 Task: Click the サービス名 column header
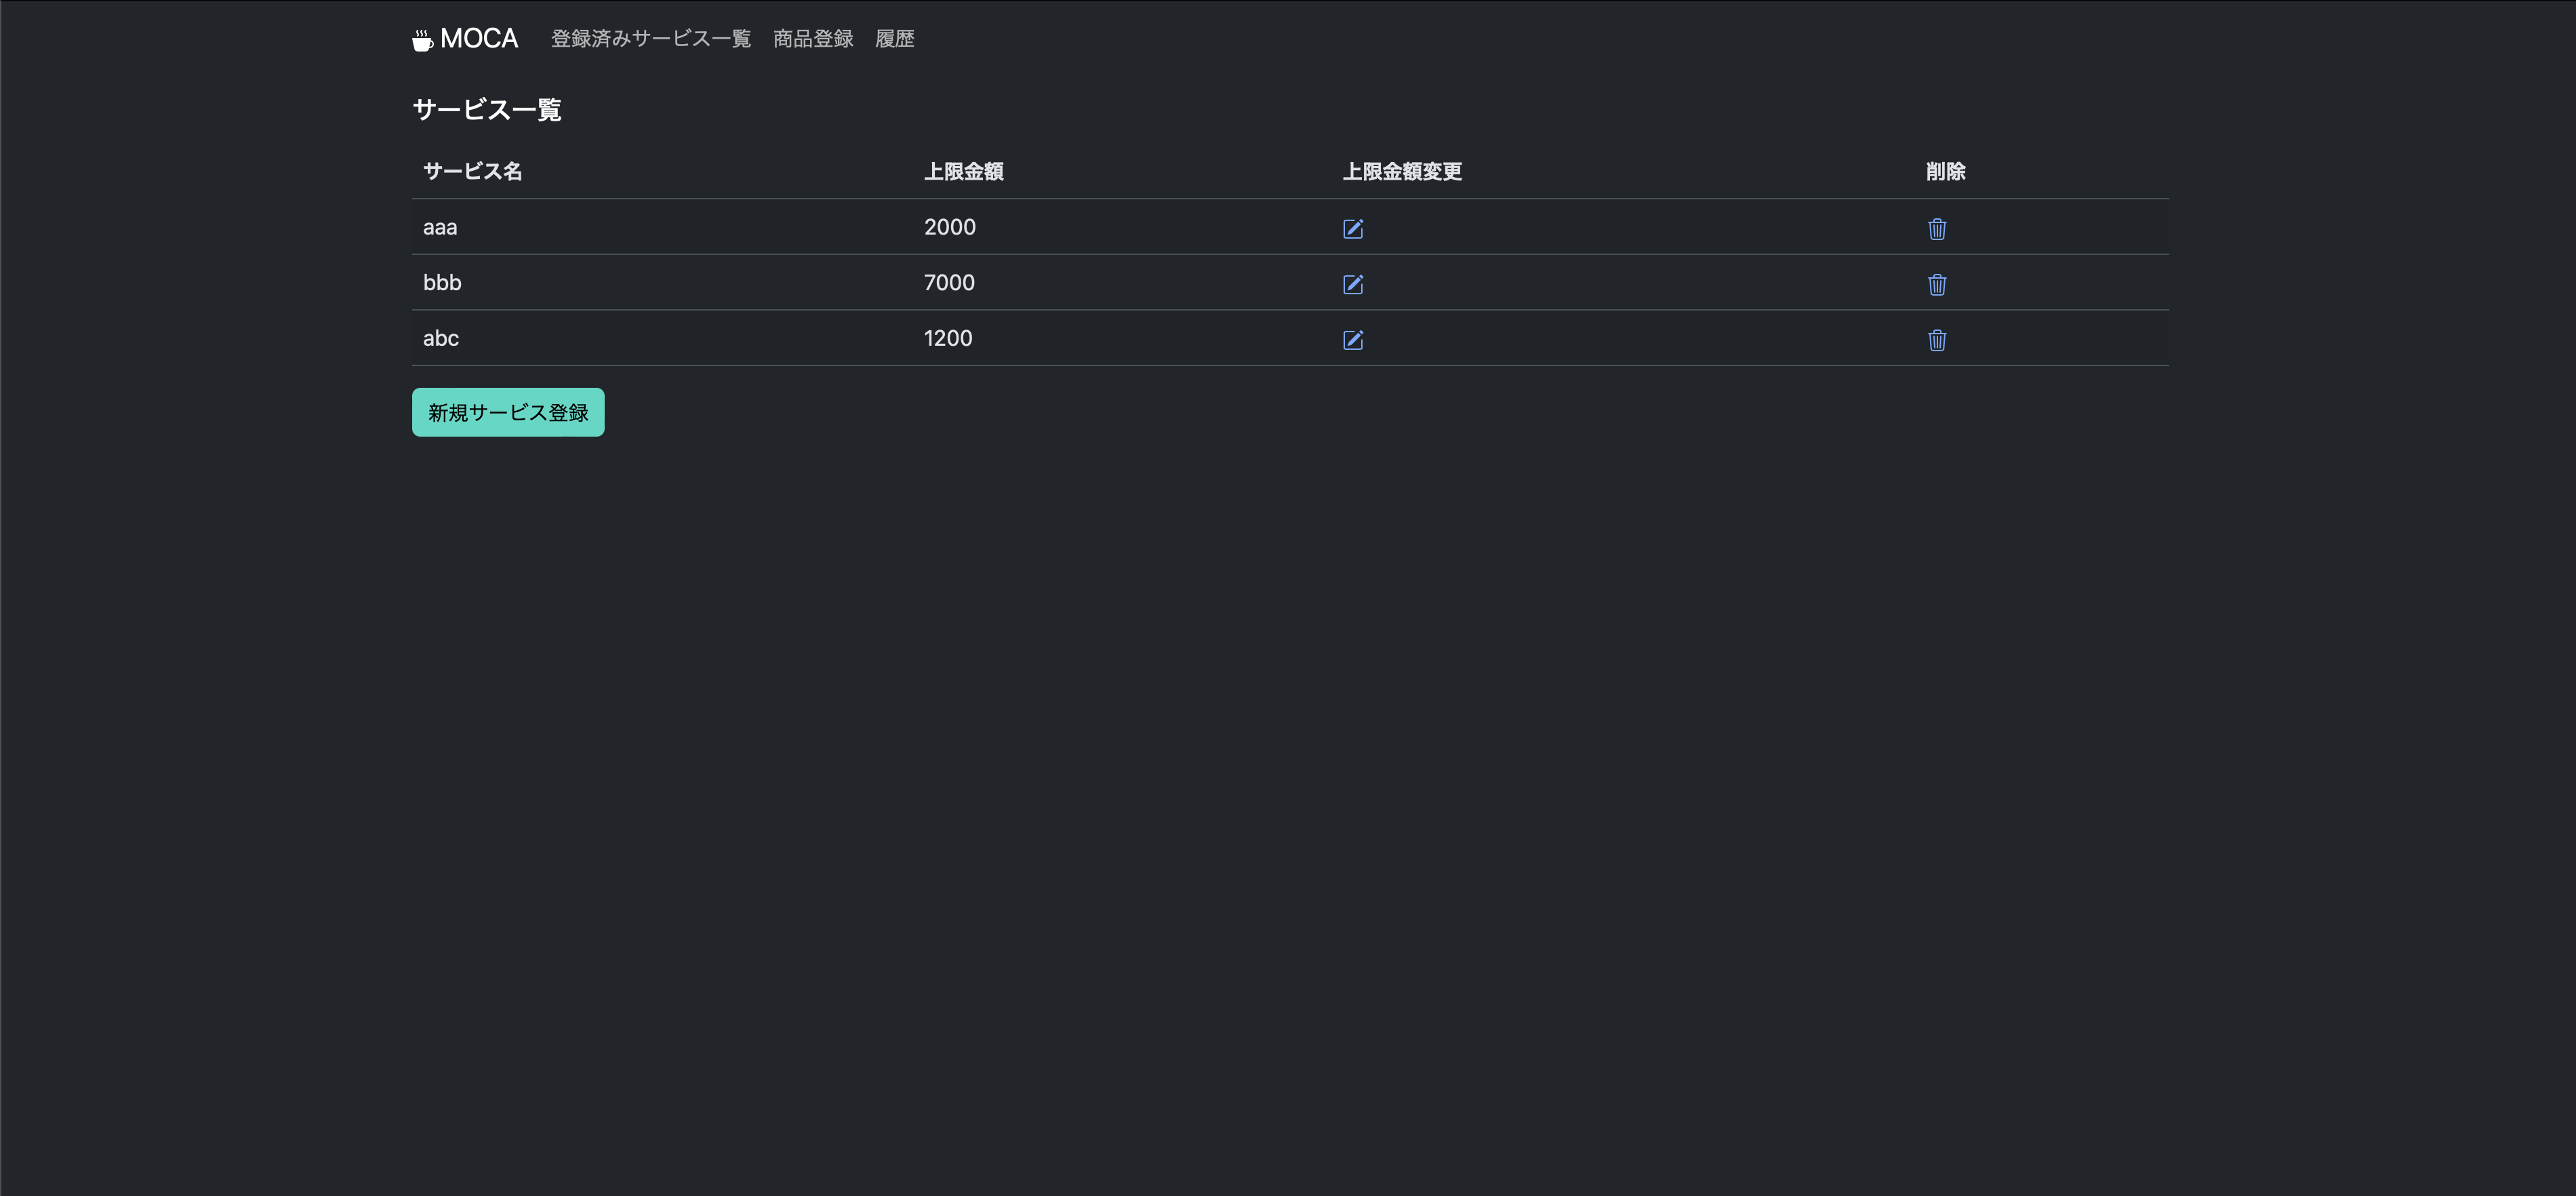point(471,171)
